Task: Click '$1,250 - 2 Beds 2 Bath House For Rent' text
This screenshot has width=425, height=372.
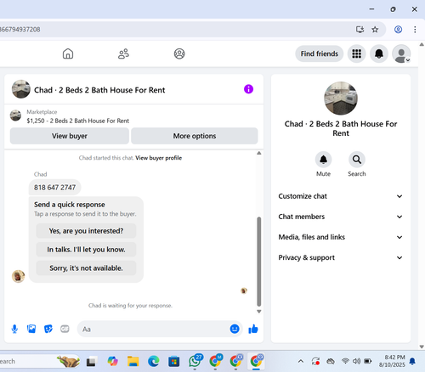Action: (78, 121)
